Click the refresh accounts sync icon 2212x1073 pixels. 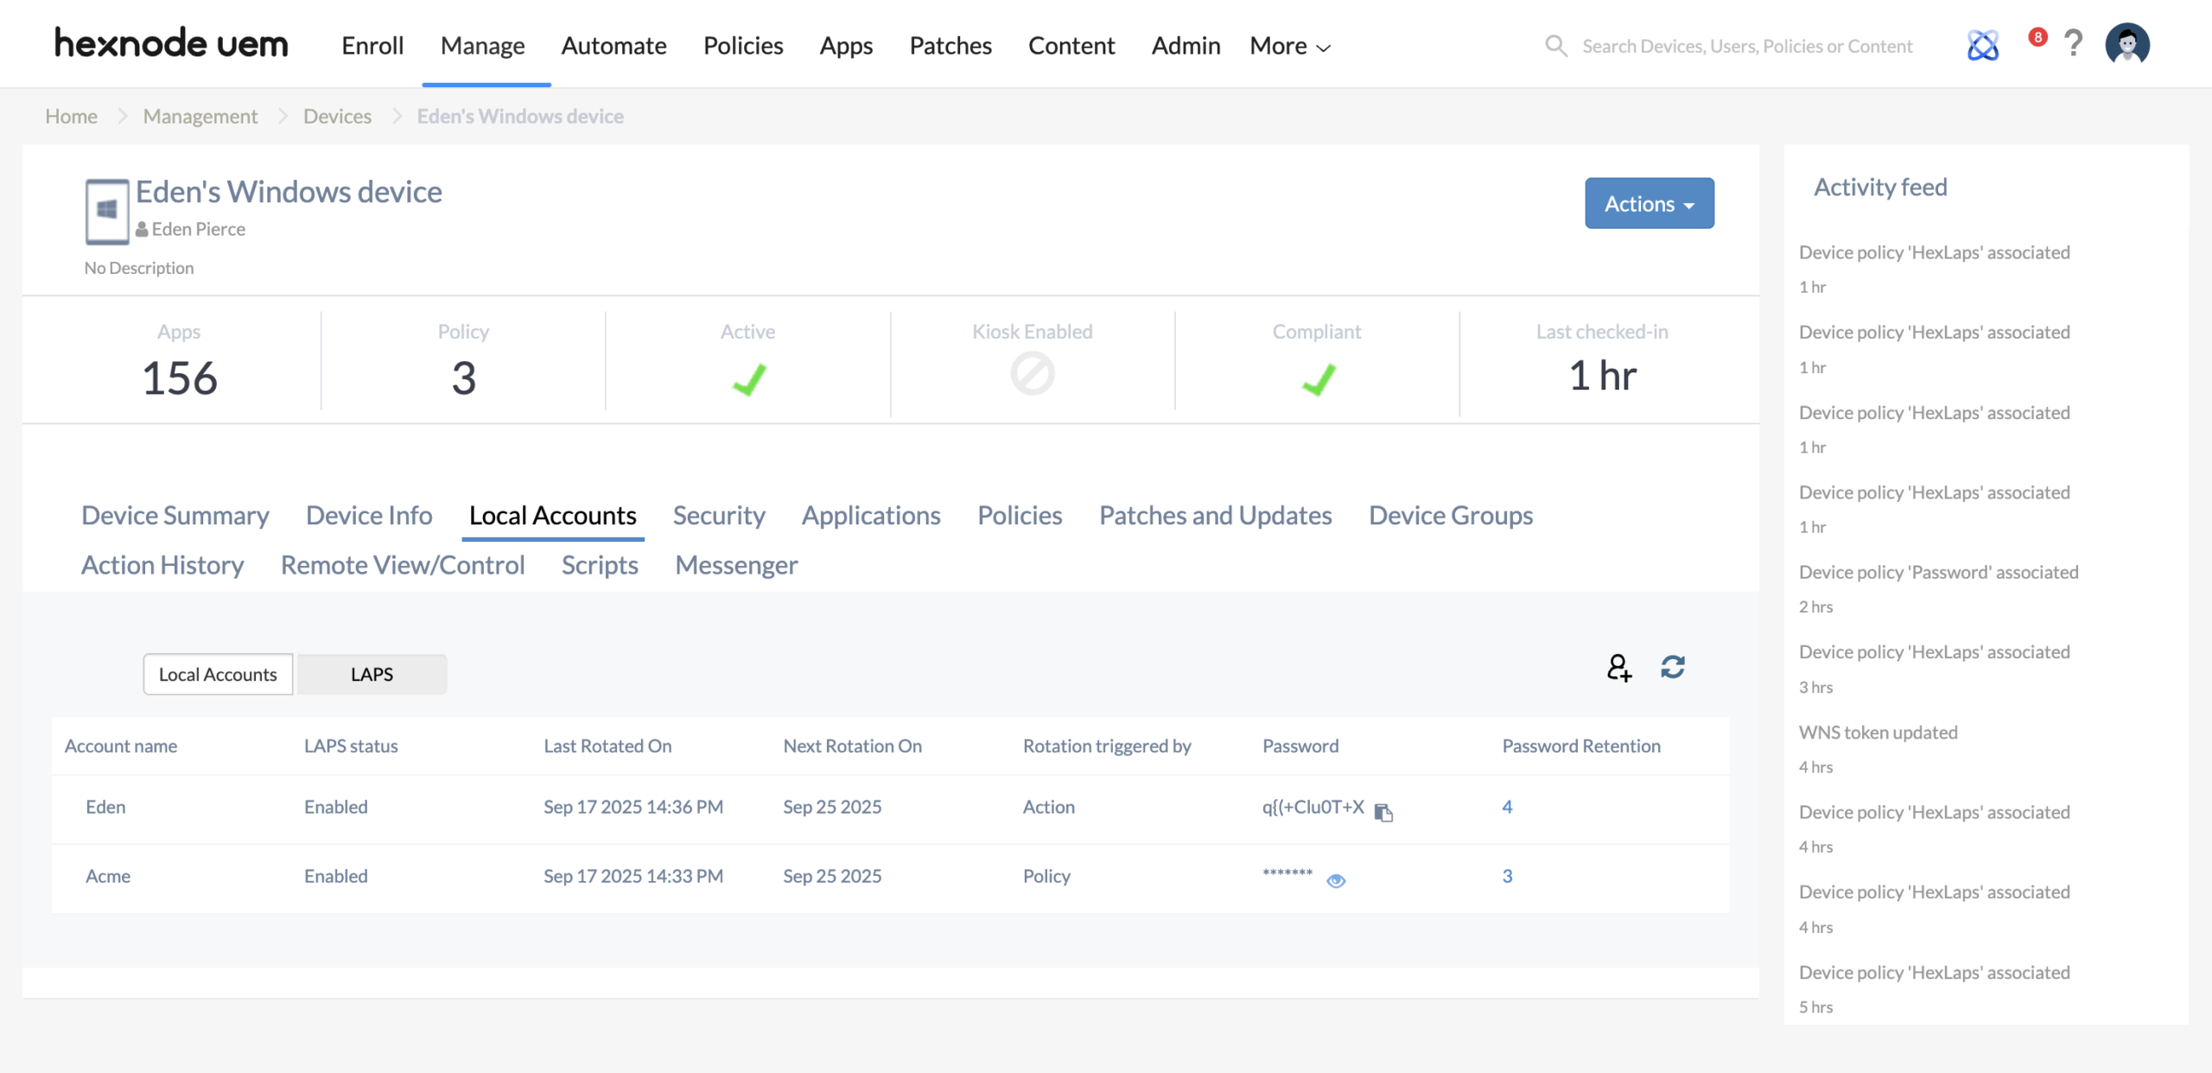(1673, 667)
